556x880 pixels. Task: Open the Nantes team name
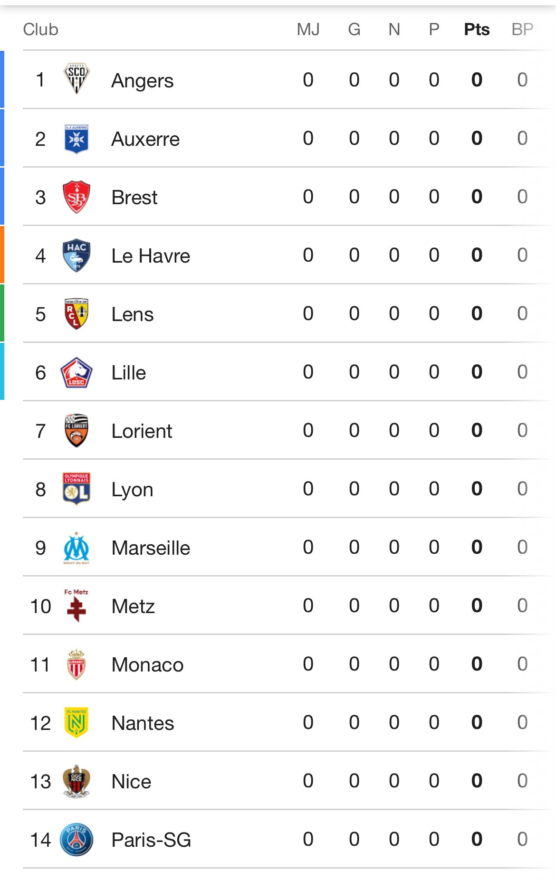[143, 723]
